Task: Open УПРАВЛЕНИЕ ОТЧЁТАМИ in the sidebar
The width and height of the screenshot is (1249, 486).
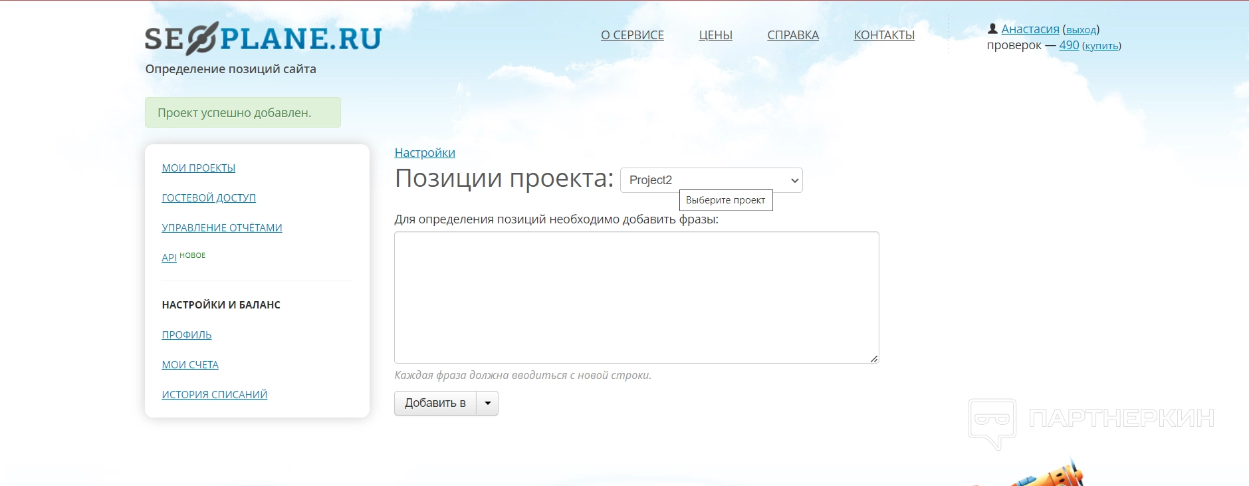Action: (x=222, y=228)
